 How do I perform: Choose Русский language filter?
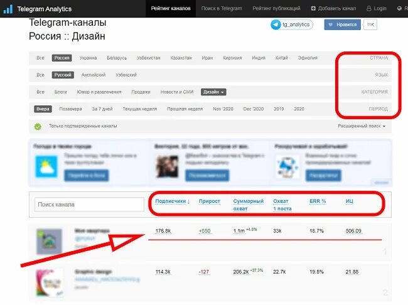pyautogui.click(x=63, y=75)
